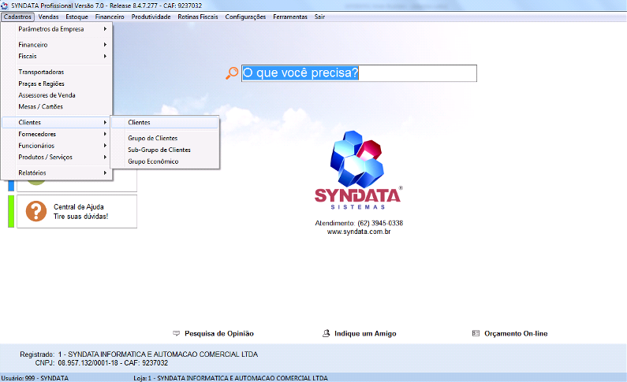Click the SYNDATA app icon in title bar
Image resolution: width=627 pixels, height=382 pixels.
pyautogui.click(x=5, y=6)
